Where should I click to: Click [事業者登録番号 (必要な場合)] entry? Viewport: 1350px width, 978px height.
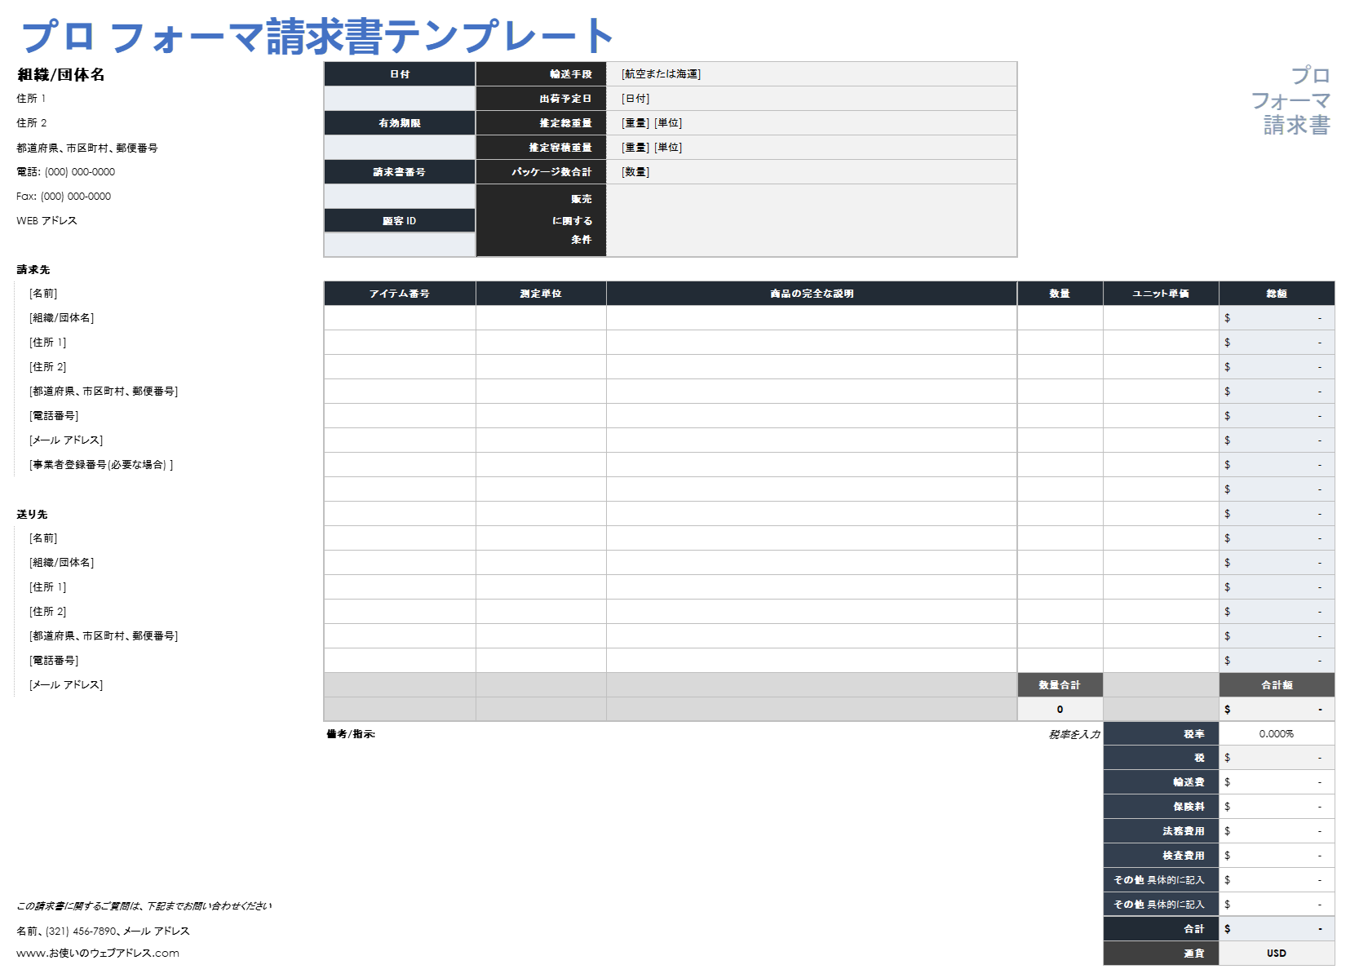[x=101, y=464]
